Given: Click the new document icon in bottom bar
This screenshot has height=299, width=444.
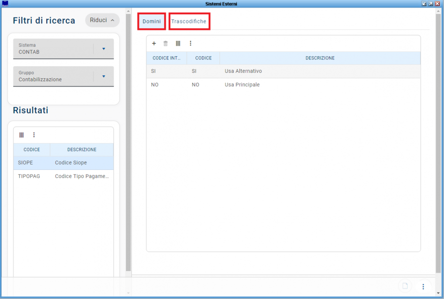Looking at the screenshot, I should point(405,286).
